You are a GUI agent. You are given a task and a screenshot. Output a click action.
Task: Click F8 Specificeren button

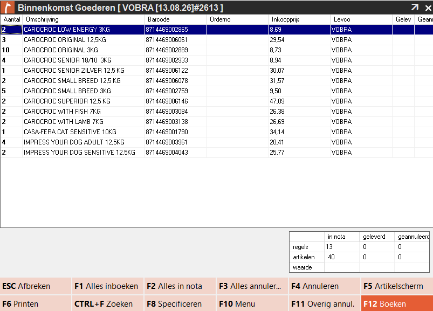click(180, 303)
